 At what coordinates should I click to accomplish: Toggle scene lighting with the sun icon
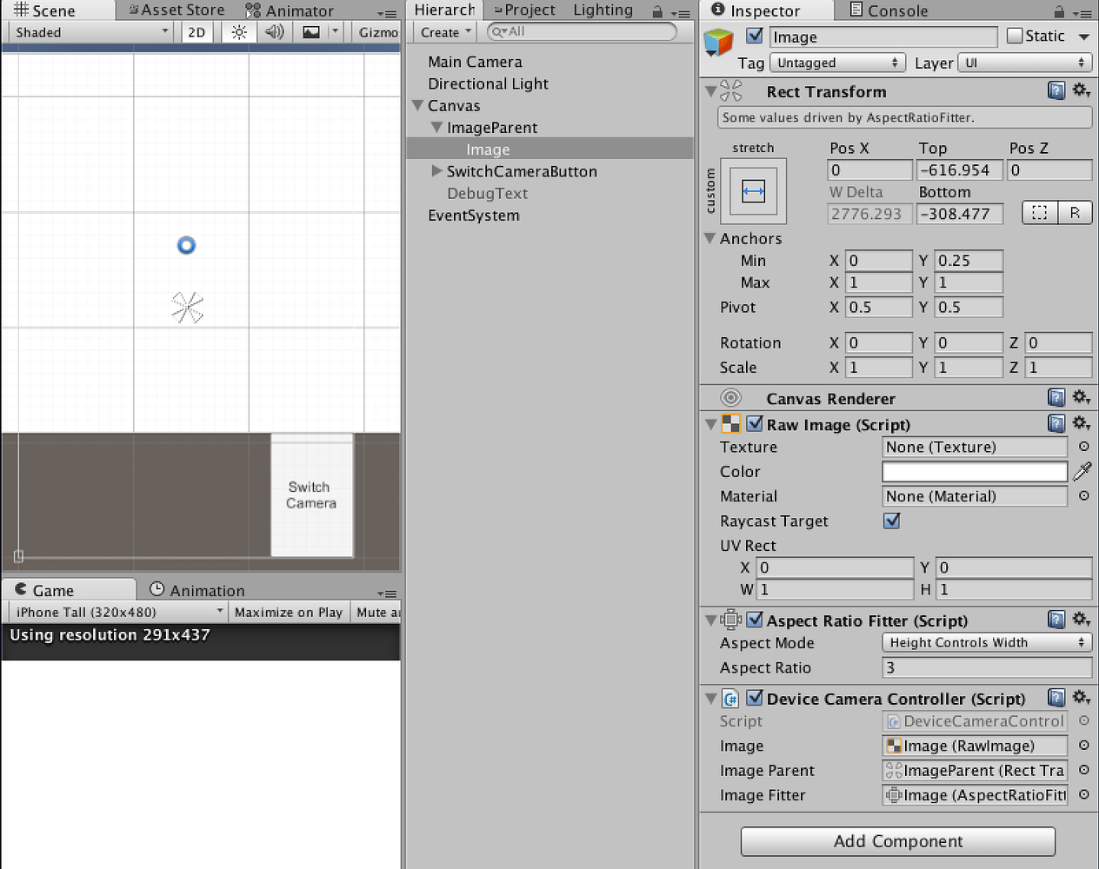click(x=239, y=32)
